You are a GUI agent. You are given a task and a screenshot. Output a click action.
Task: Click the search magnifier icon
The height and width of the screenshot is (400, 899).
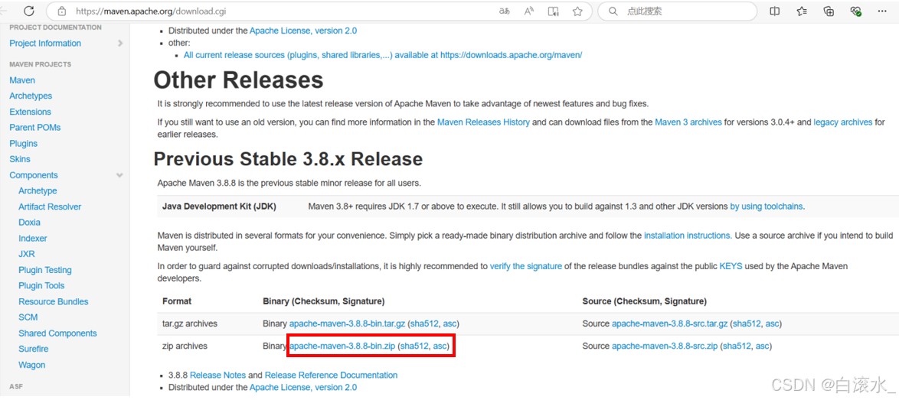coord(613,11)
